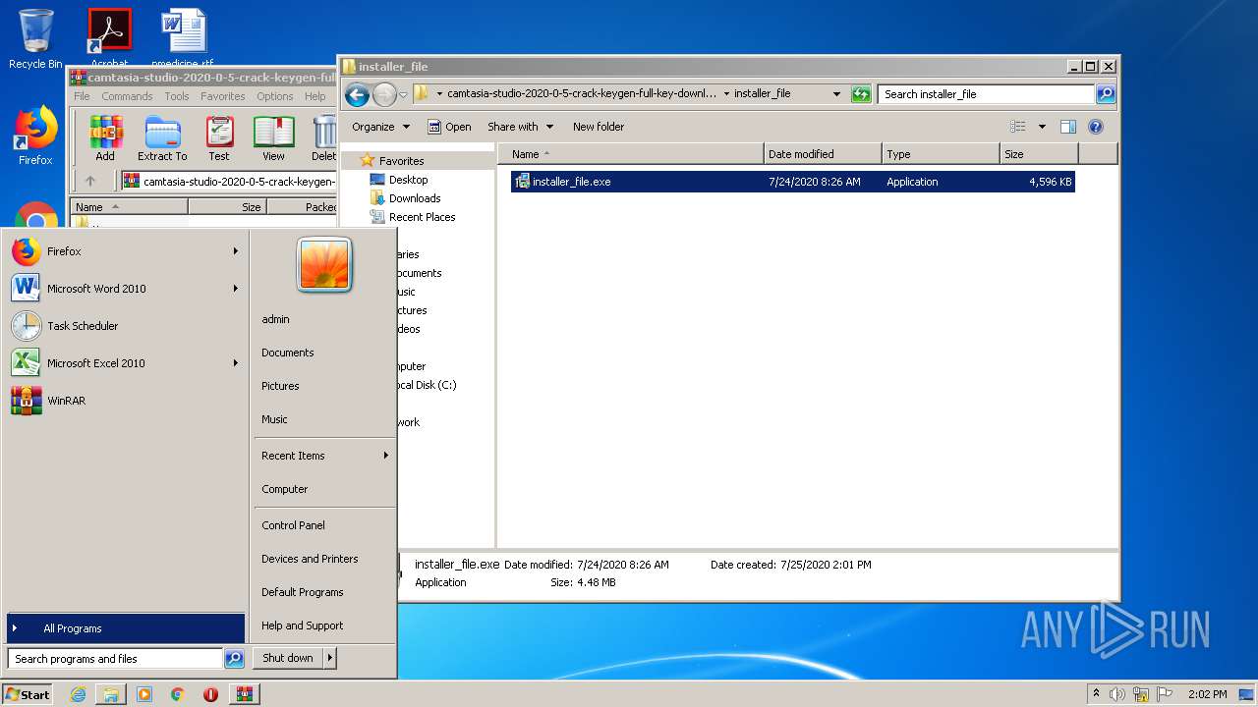Show All Programs list
The height and width of the screenshot is (707, 1258).
point(125,628)
